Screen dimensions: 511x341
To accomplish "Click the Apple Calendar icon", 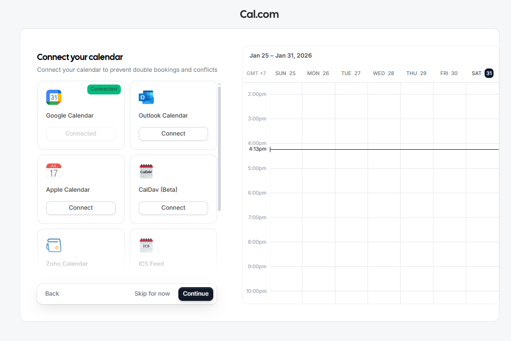I will [53, 171].
